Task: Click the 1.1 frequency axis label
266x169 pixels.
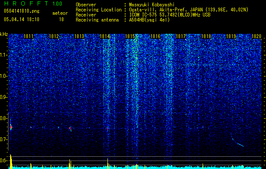Action: [x=4, y=55]
